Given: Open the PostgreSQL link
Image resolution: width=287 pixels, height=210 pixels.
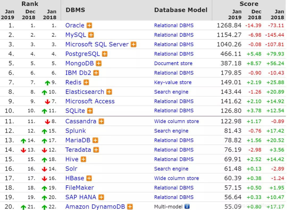Looking at the screenshot, I should (x=83, y=54).
